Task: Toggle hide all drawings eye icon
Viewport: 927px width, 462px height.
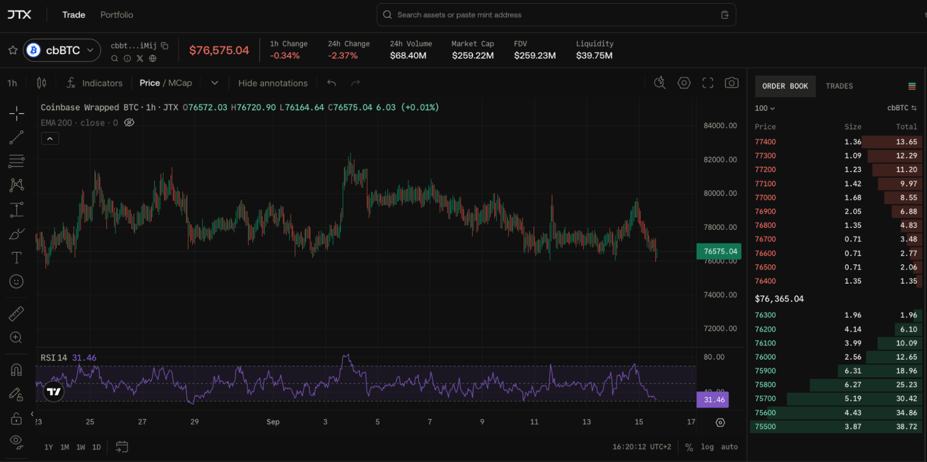Action: (17, 442)
